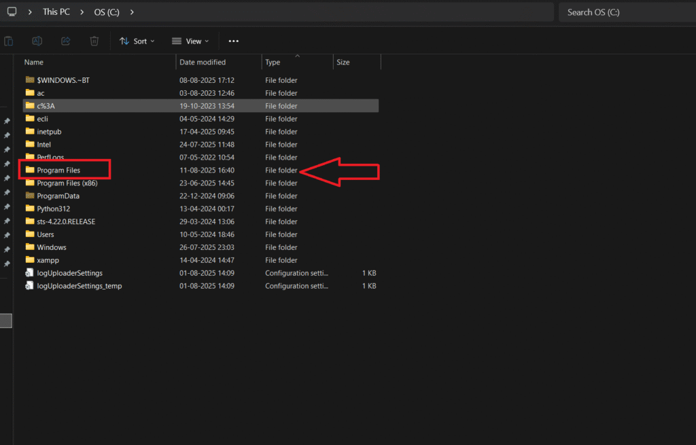Expand the chevron after OS (C:) in the path
The image size is (696, 445).
pos(131,12)
